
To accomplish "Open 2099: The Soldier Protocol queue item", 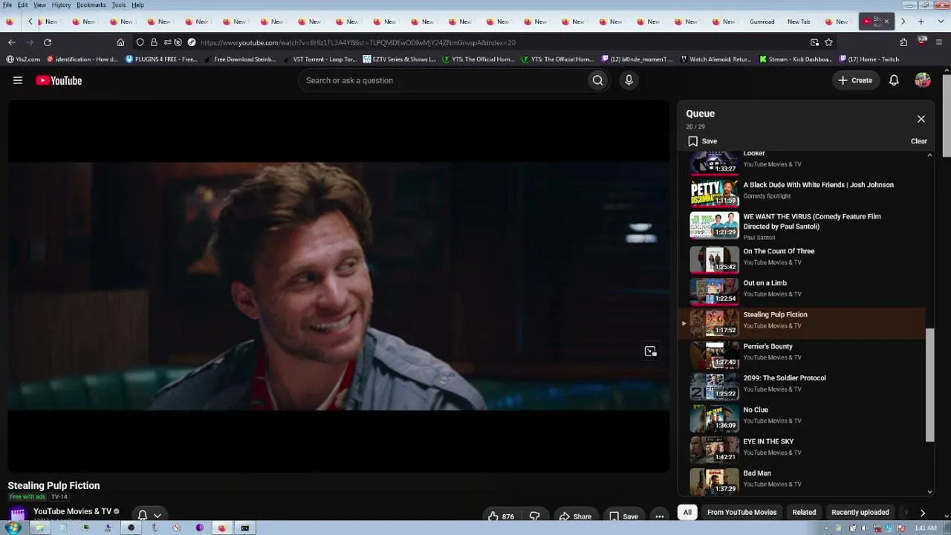I will pyautogui.click(x=804, y=386).
